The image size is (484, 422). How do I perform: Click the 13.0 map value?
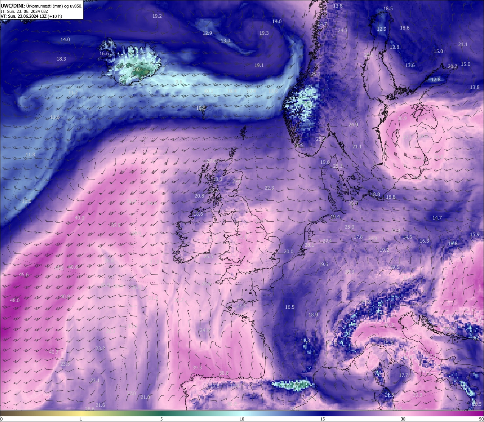click(x=225, y=40)
